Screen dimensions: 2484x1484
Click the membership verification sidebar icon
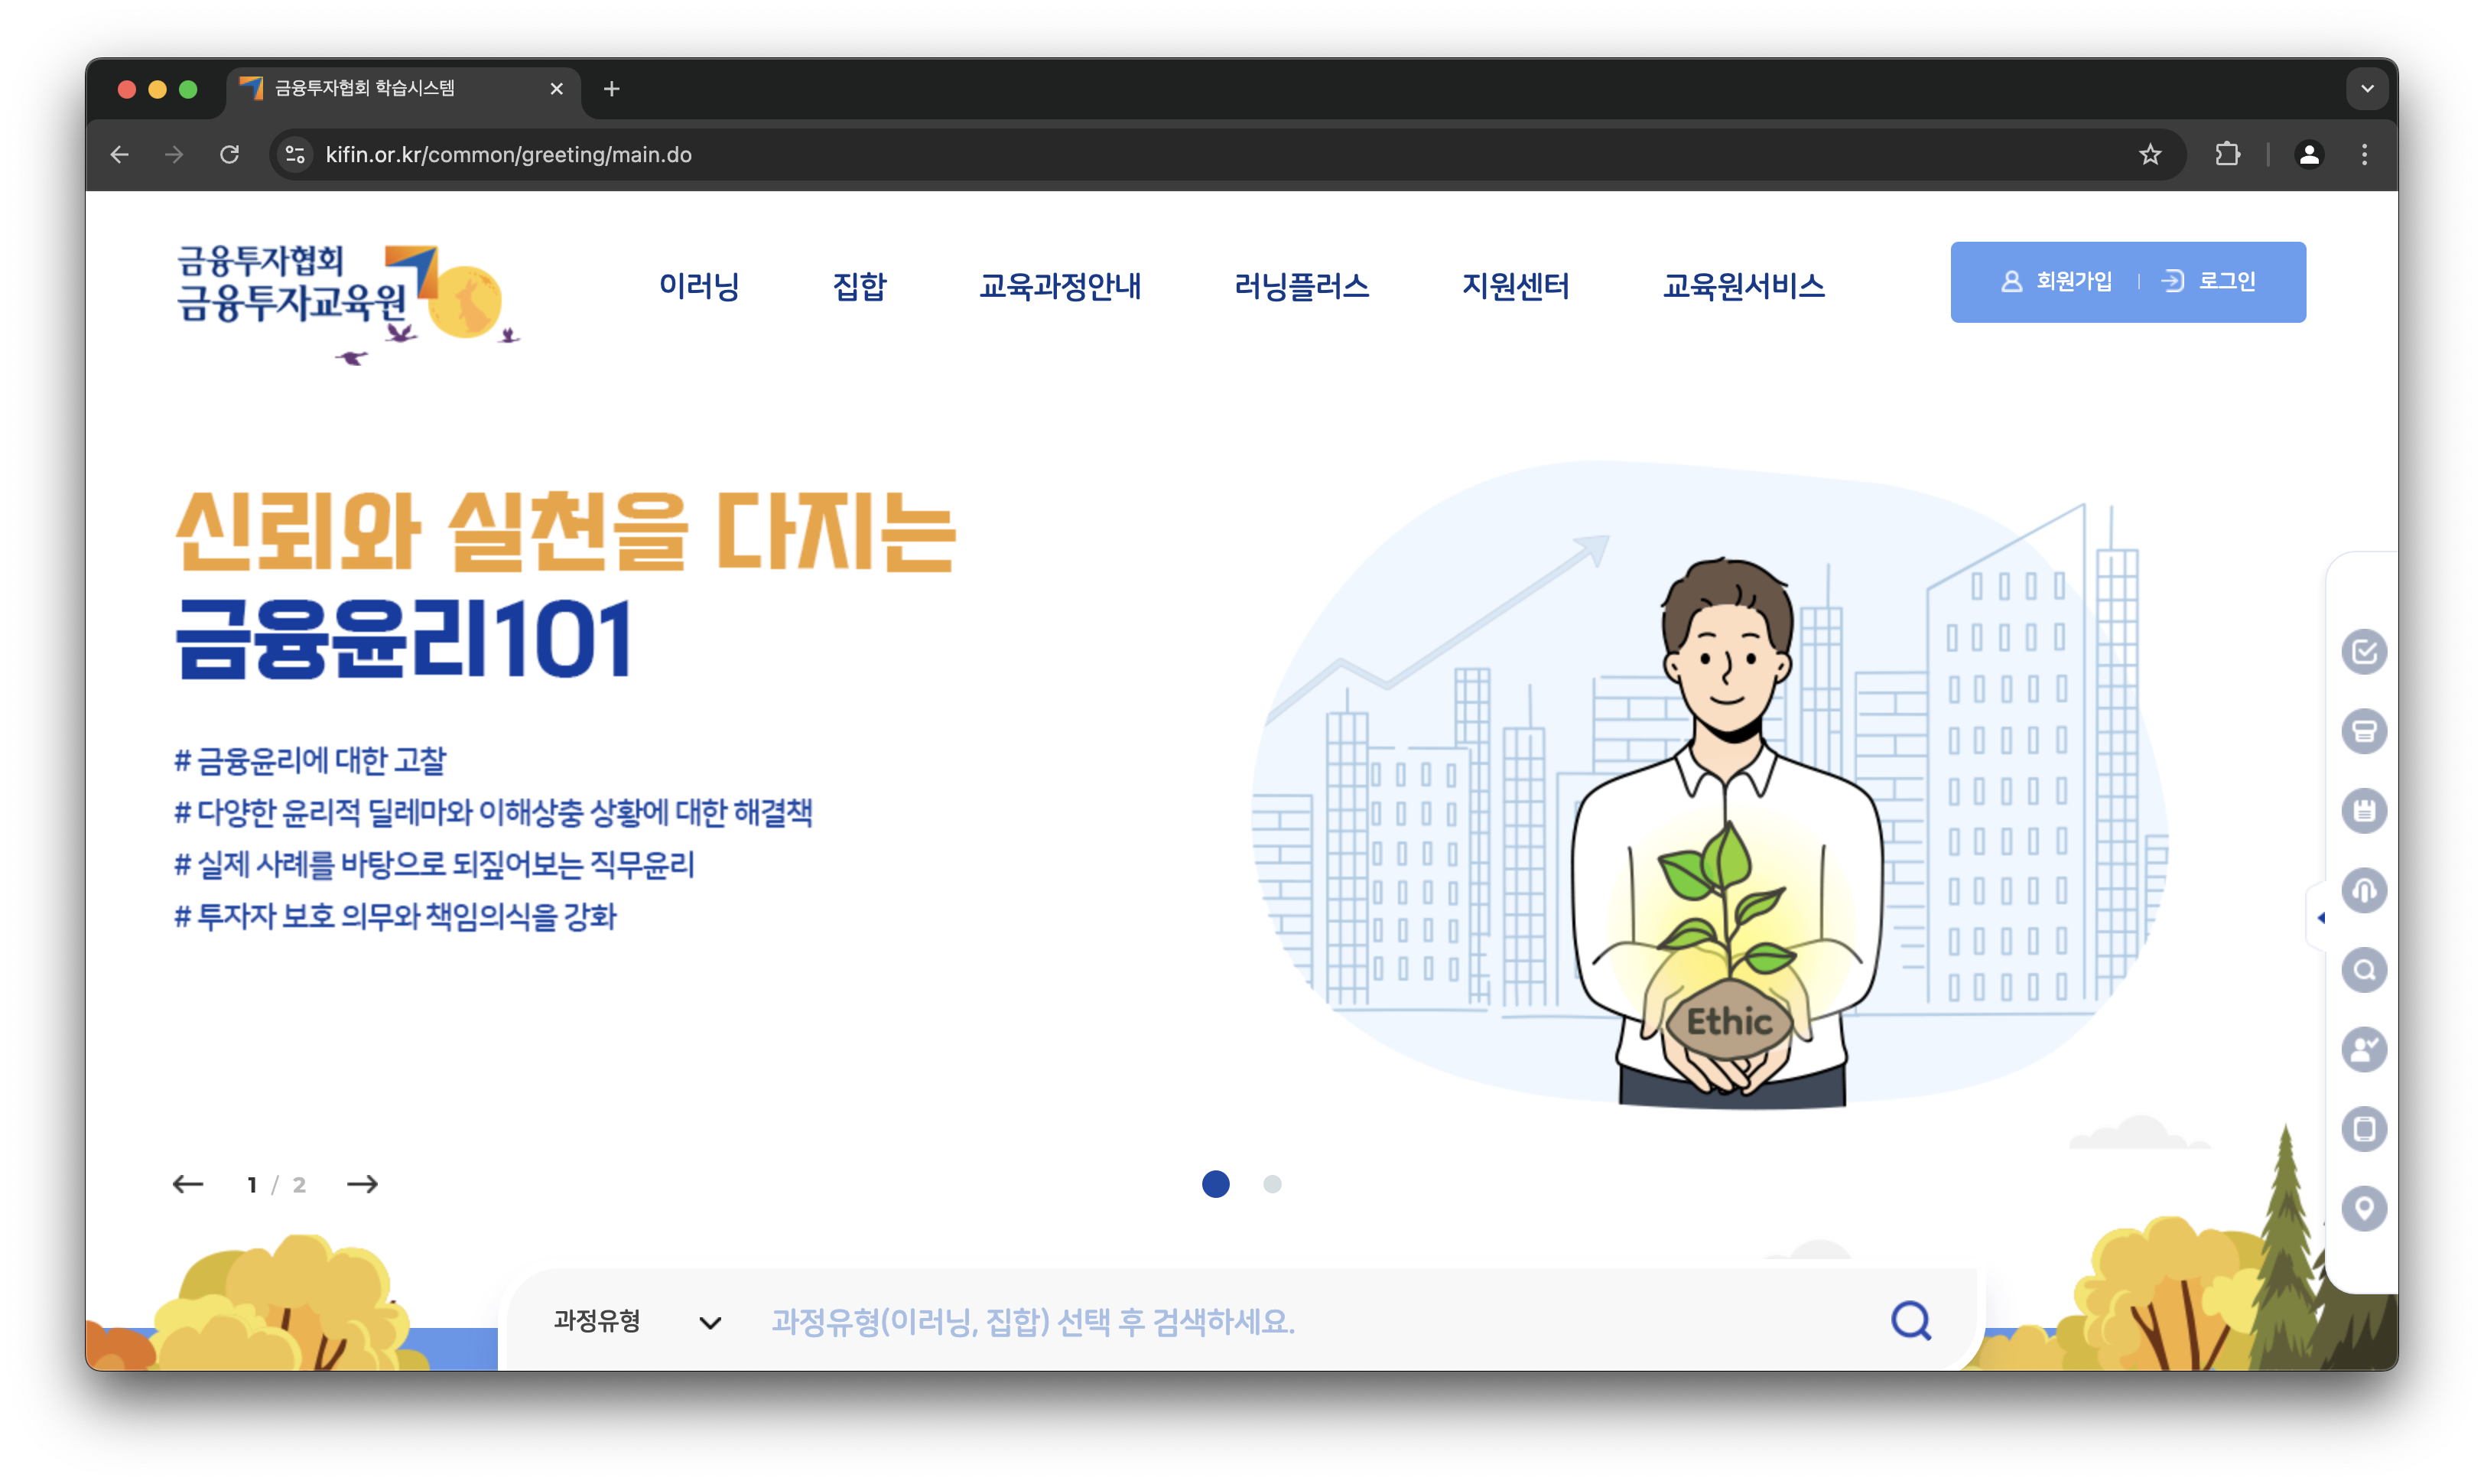(2364, 1049)
